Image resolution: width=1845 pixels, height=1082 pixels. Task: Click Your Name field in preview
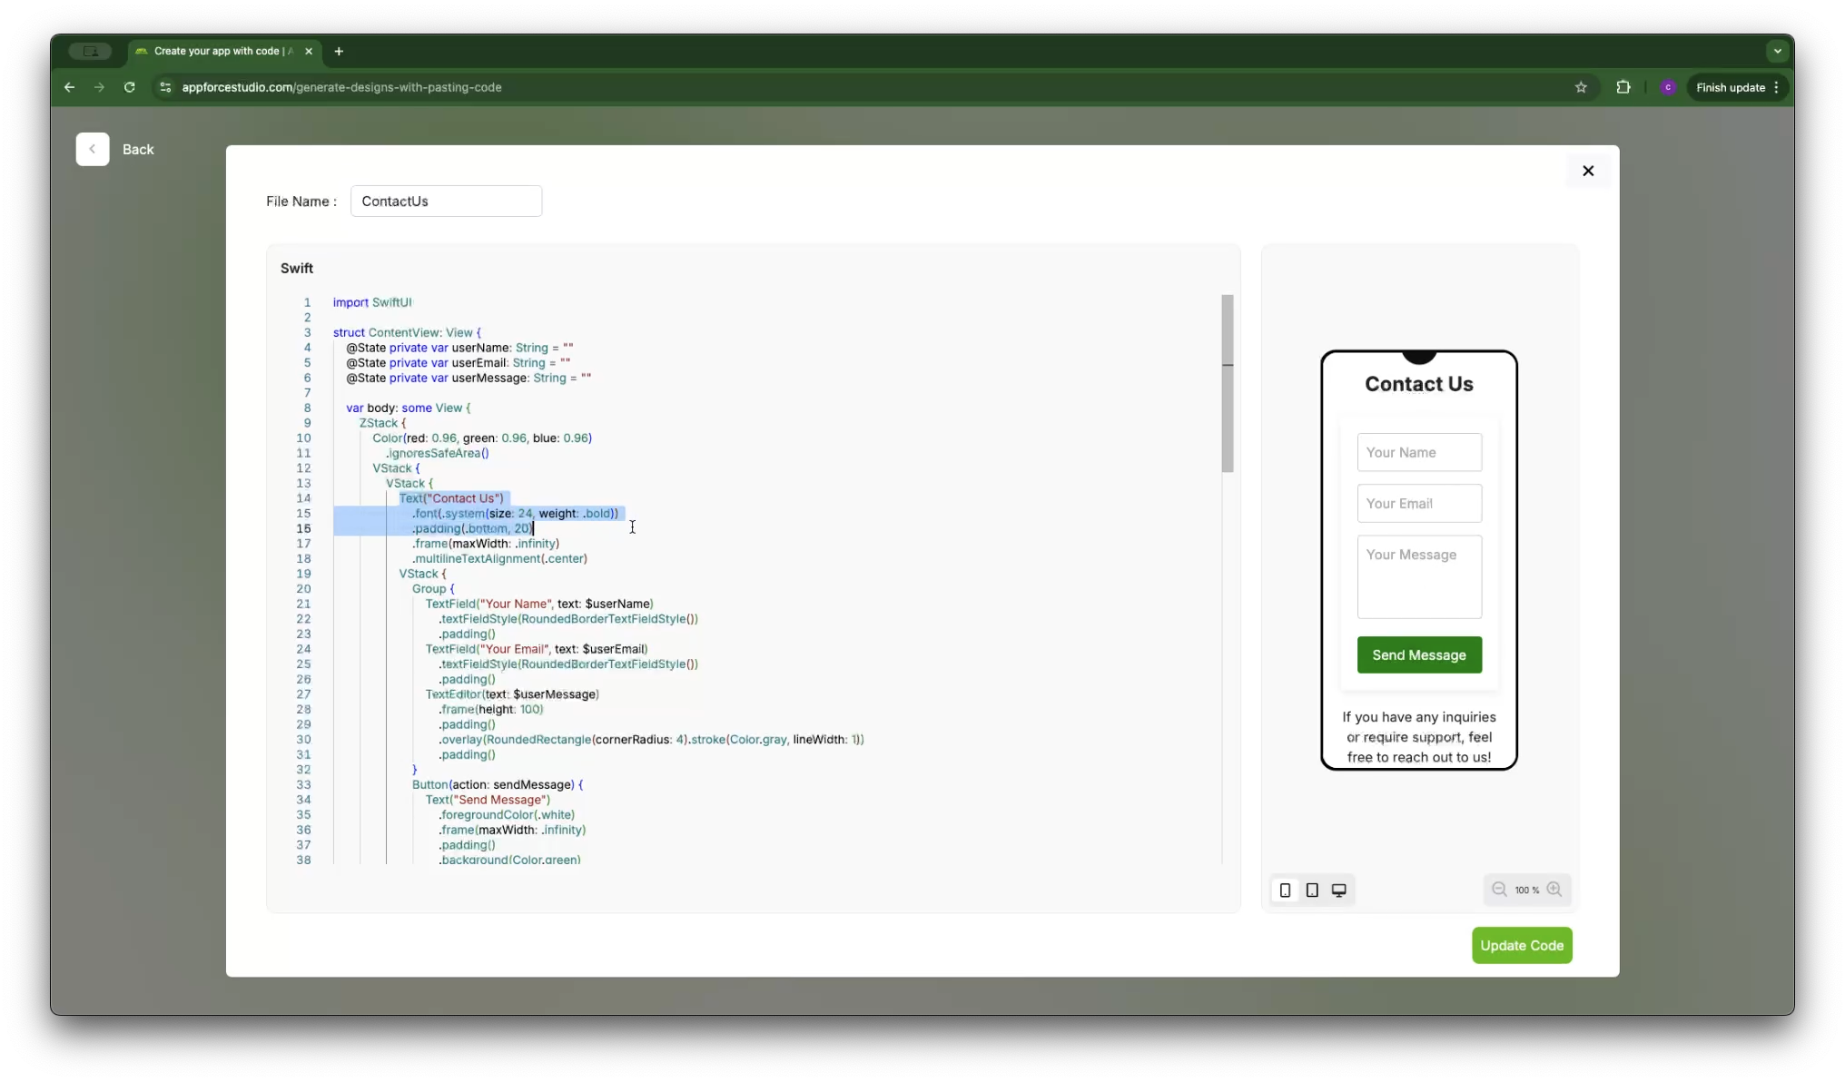point(1419,452)
